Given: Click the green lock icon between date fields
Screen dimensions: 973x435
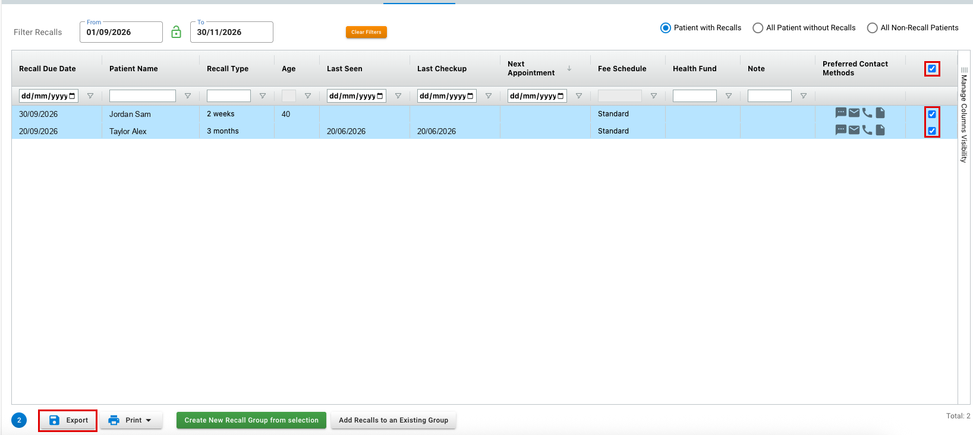Looking at the screenshot, I should tap(176, 32).
